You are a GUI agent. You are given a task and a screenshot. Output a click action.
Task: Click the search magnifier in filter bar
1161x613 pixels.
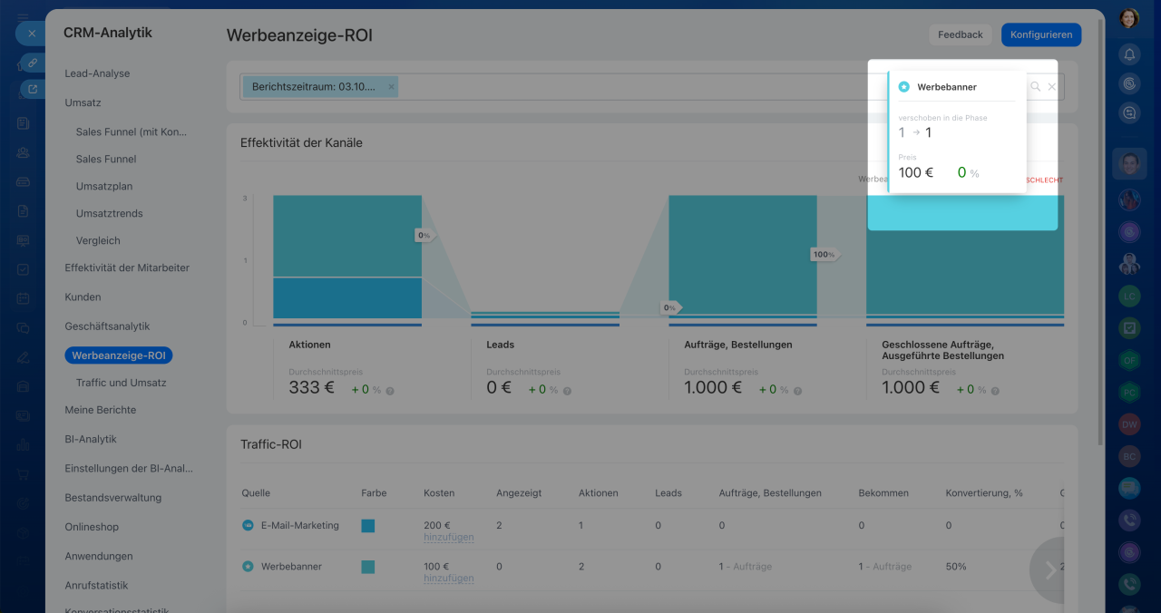(1035, 87)
